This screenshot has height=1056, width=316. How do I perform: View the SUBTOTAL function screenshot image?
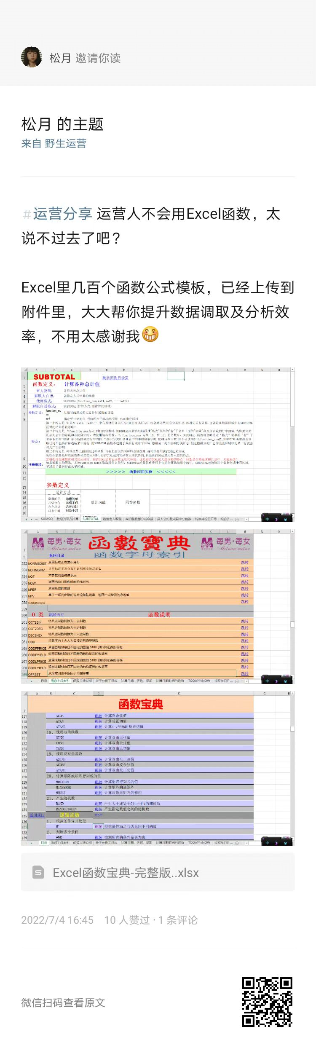(158, 445)
